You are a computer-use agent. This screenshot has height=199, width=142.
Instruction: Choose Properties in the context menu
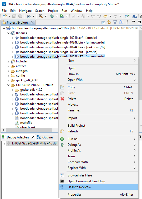tap(98, 195)
